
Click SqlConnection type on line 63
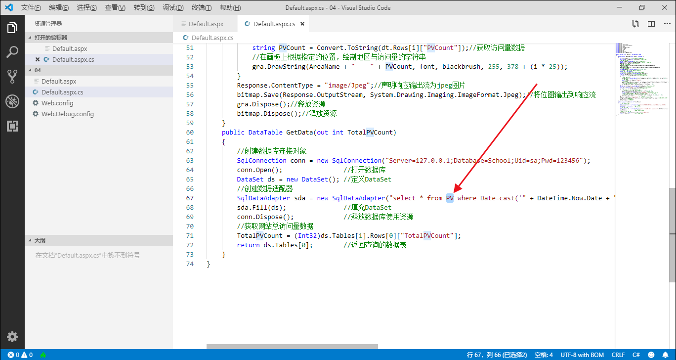coord(261,160)
